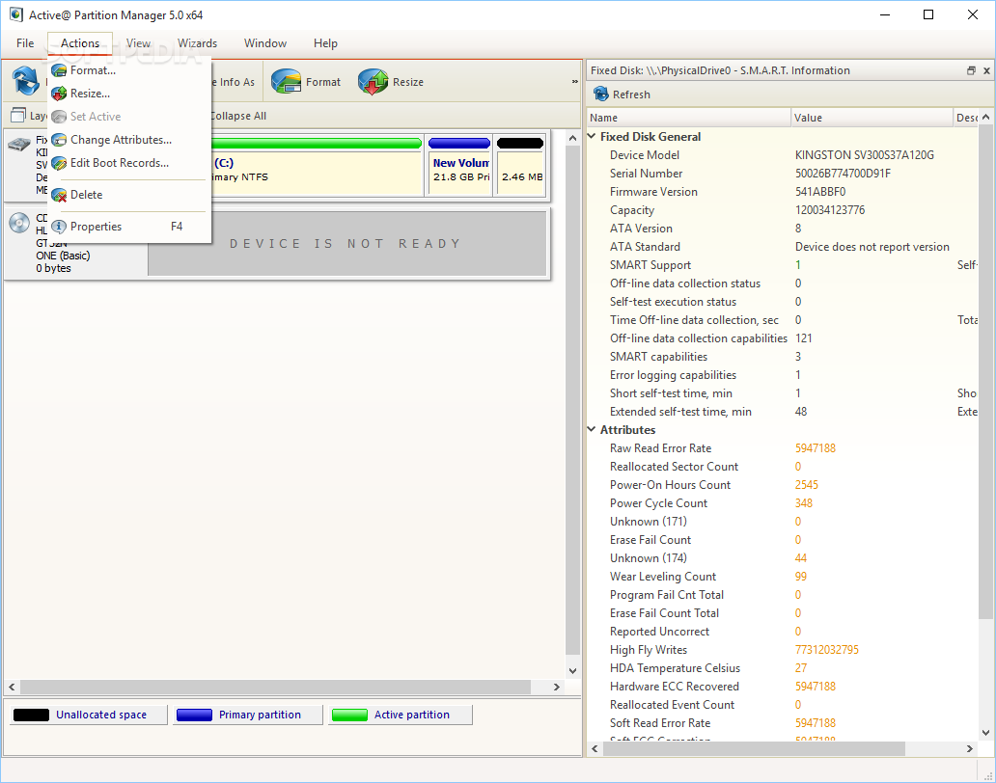Choose Format... from the Actions menu

point(129,70)
